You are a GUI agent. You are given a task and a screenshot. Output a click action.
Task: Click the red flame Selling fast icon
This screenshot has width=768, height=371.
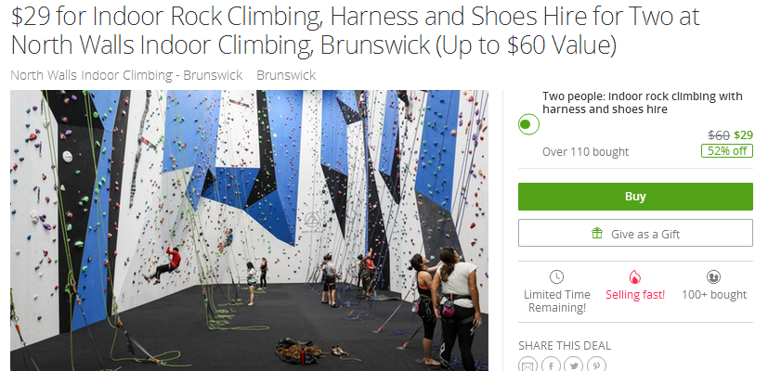point(635,277)
